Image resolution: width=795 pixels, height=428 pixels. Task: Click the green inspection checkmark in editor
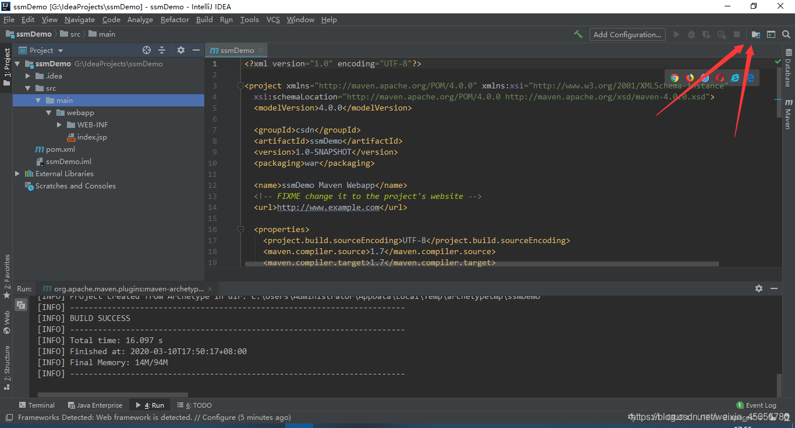click(778, 61)
